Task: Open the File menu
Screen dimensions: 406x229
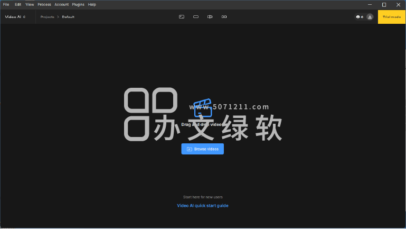Action: coord(6,4)
